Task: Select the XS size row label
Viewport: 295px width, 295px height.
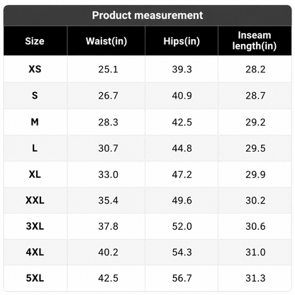Action: [35, 69]
